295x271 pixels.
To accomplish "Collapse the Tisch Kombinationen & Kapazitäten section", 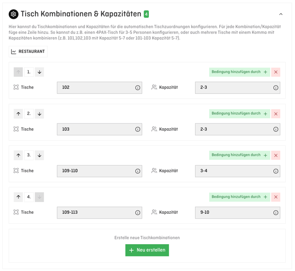I will (x=281, y=14).
